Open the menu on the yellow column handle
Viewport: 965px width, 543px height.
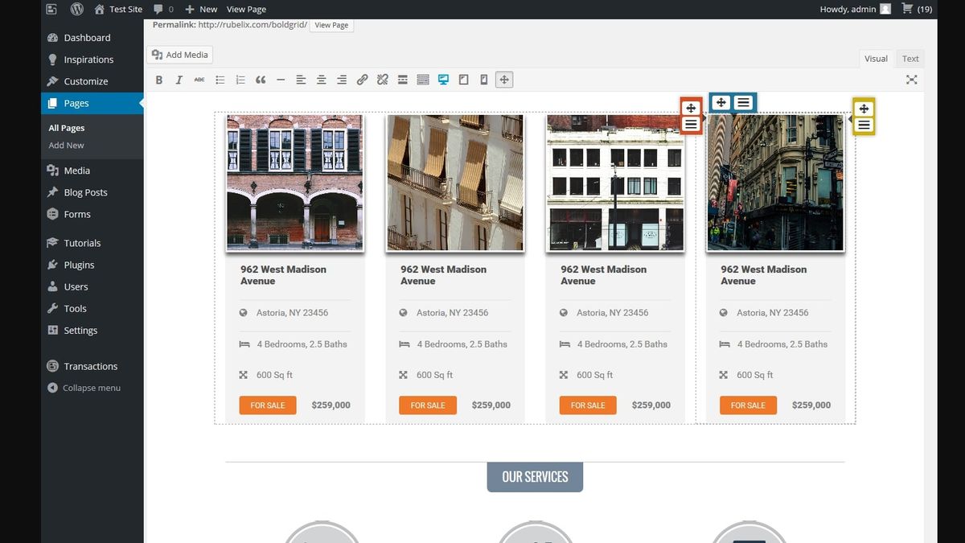pos(863,124)
